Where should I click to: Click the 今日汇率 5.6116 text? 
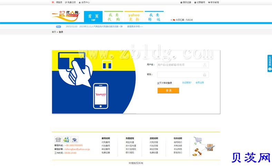point(184,20)
